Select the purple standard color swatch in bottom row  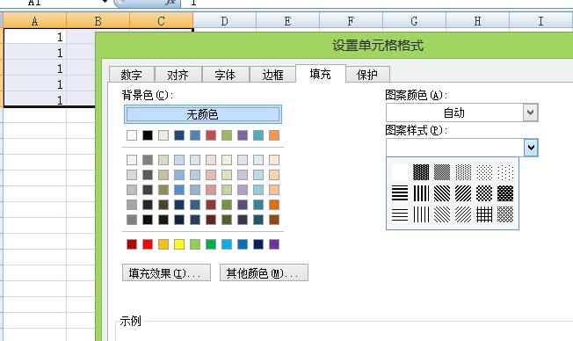coord(274,244)
